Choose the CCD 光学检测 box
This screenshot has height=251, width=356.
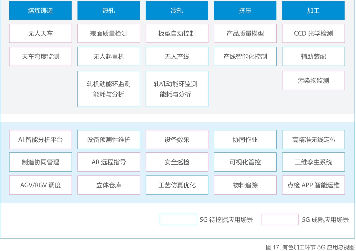pyautogui.click(x=313, y=33)
